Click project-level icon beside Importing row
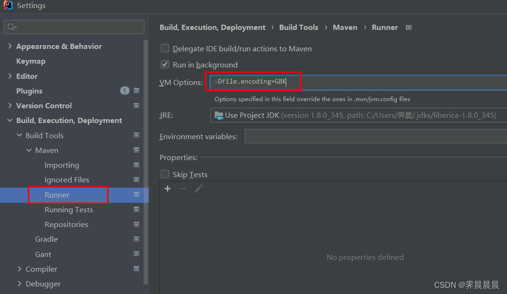507x294 pixels. click(x=136, y=165)
